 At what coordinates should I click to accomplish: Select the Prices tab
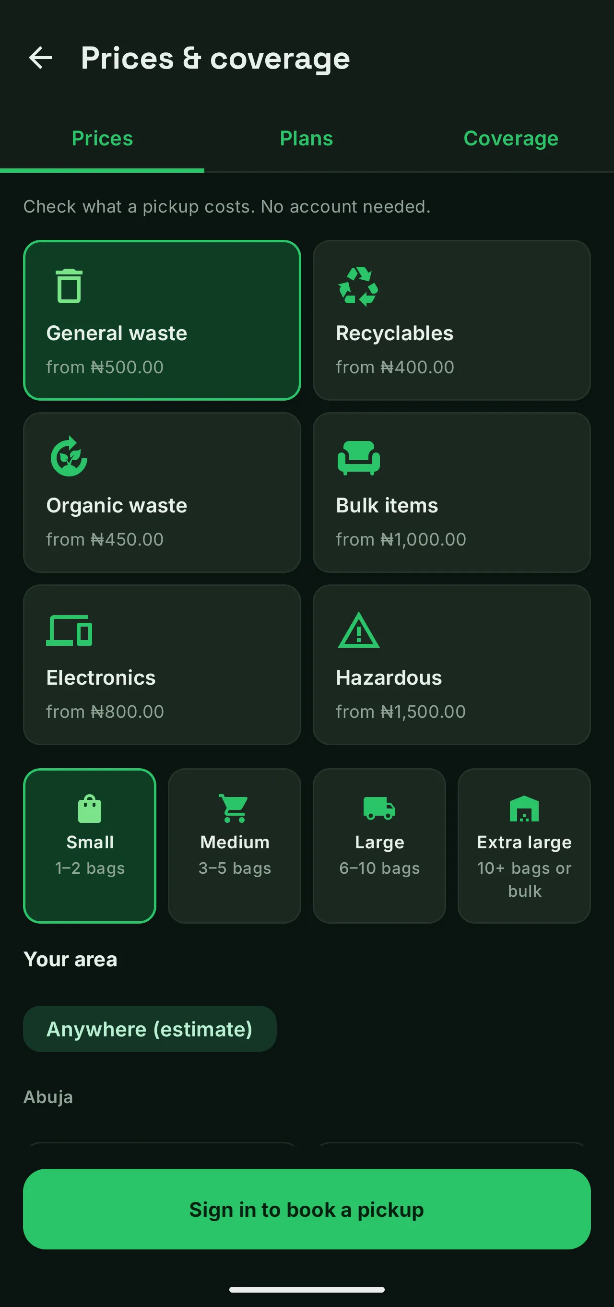(103, 139)
